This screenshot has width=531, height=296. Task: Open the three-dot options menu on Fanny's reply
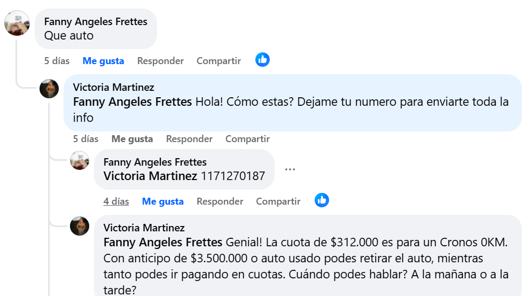tap(290, 169)
